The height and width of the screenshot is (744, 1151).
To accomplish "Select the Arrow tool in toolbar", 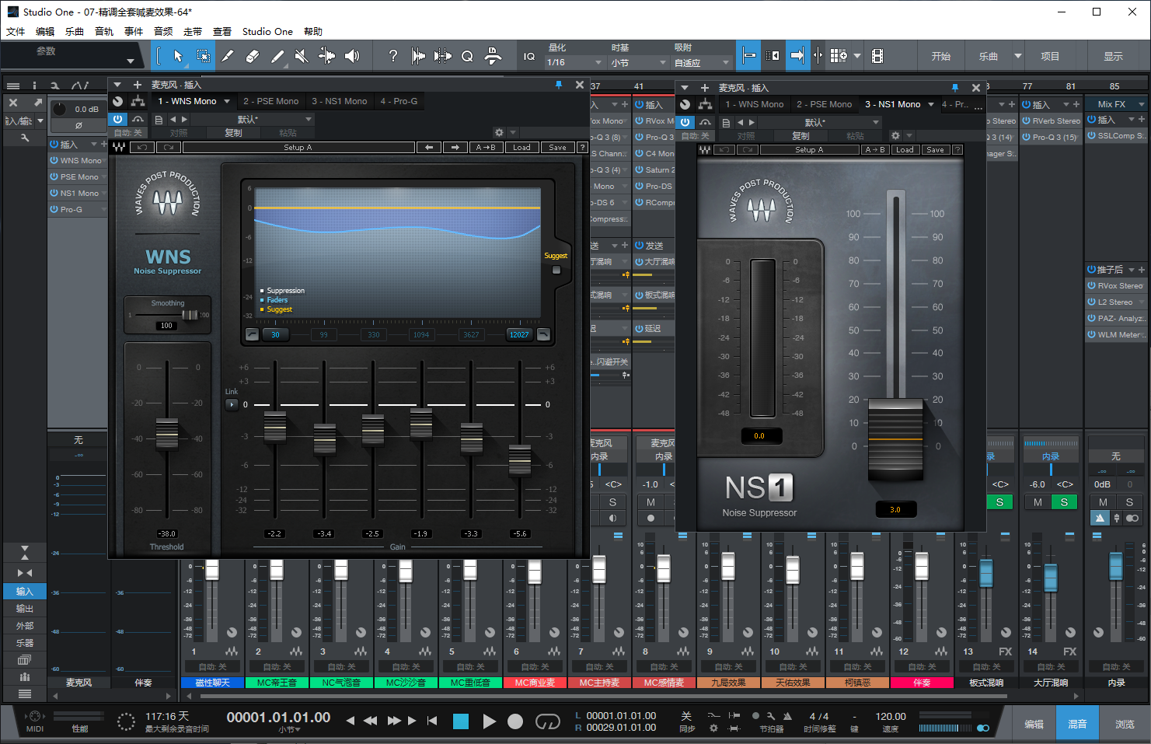I will click(178, 56).
